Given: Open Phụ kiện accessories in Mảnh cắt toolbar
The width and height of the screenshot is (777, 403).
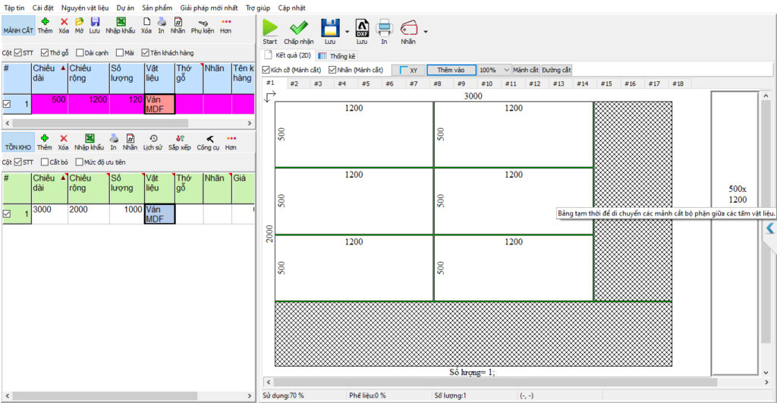Looking at the screenshot, I should (x=202, y=23).
